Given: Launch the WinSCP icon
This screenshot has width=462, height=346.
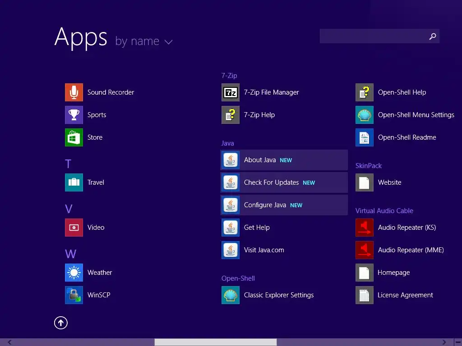Looking at the screenshot, I should click(x=74, y=295).
